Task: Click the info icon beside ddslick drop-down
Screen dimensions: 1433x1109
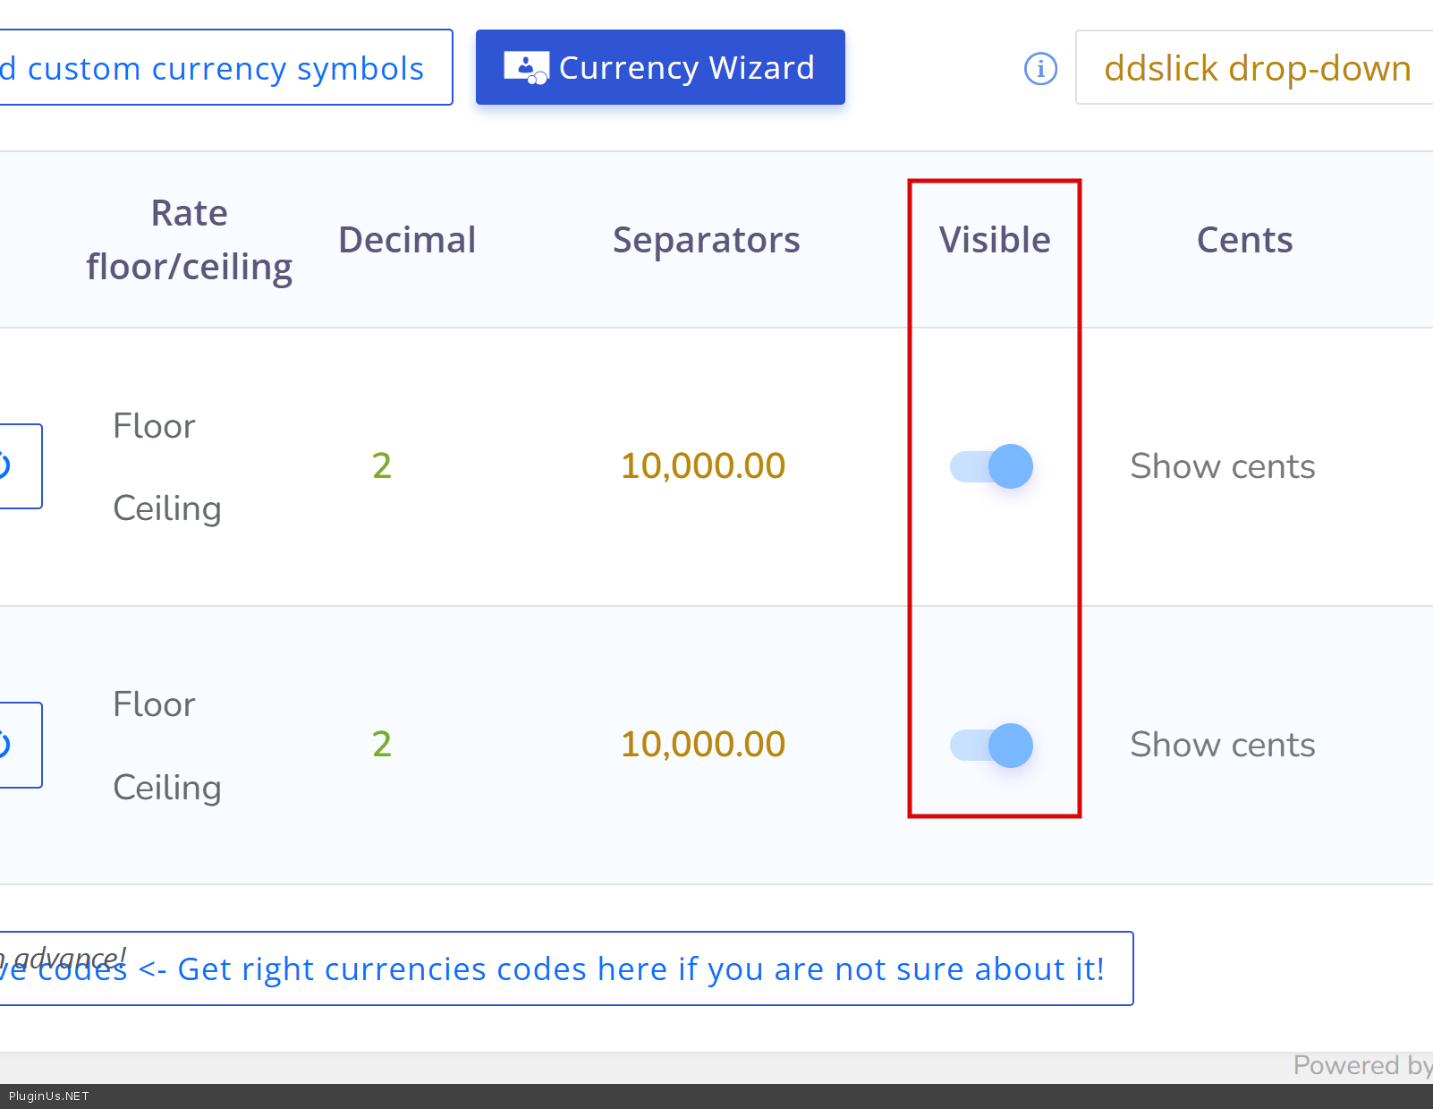Action: (1040, 68)
